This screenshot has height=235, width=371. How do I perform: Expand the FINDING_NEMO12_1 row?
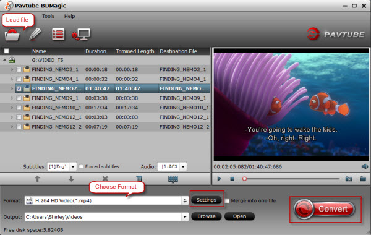click(x=12, y=117)
